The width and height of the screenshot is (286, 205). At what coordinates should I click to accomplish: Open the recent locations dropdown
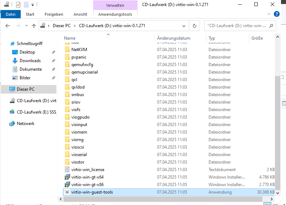[x=26, y=25]
